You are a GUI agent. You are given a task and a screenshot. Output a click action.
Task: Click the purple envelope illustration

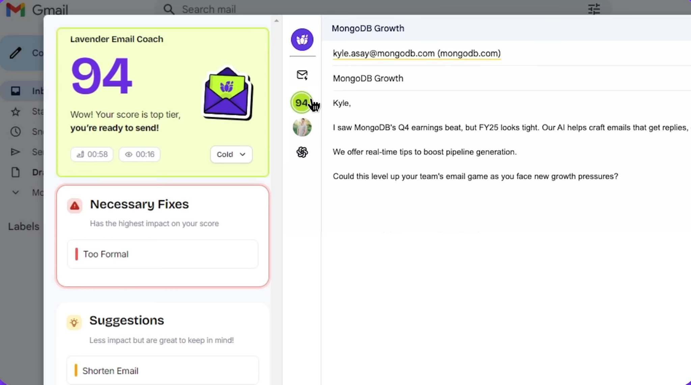click(228, 94)
